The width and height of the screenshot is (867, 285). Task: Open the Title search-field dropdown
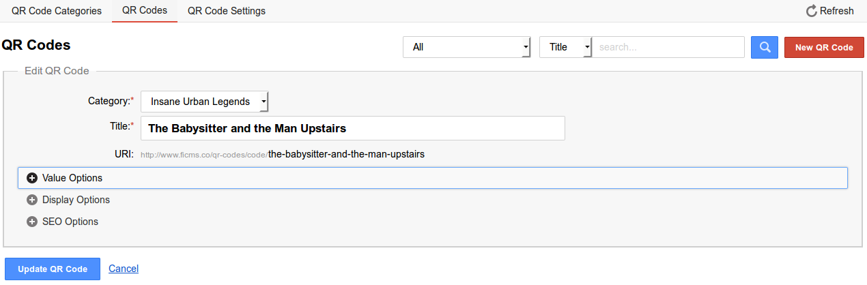coord(565,48)
